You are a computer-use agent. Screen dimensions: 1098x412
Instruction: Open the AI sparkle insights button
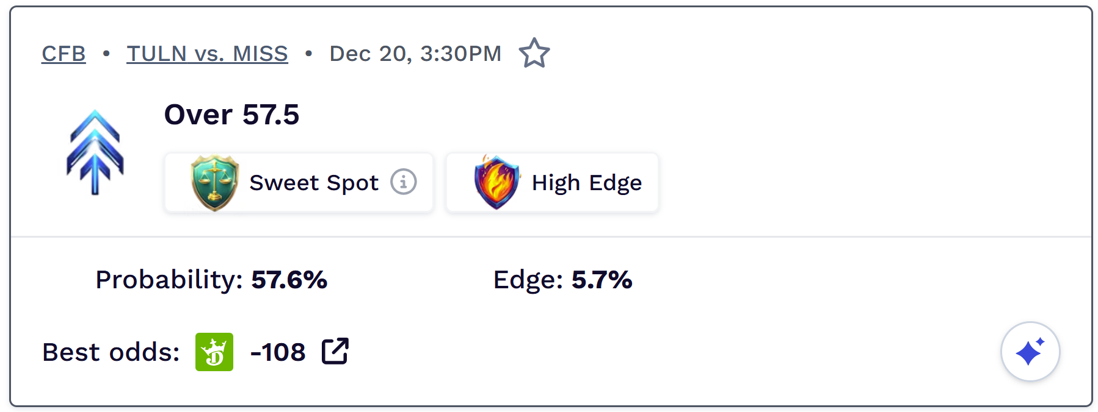tap(1030, 352)
